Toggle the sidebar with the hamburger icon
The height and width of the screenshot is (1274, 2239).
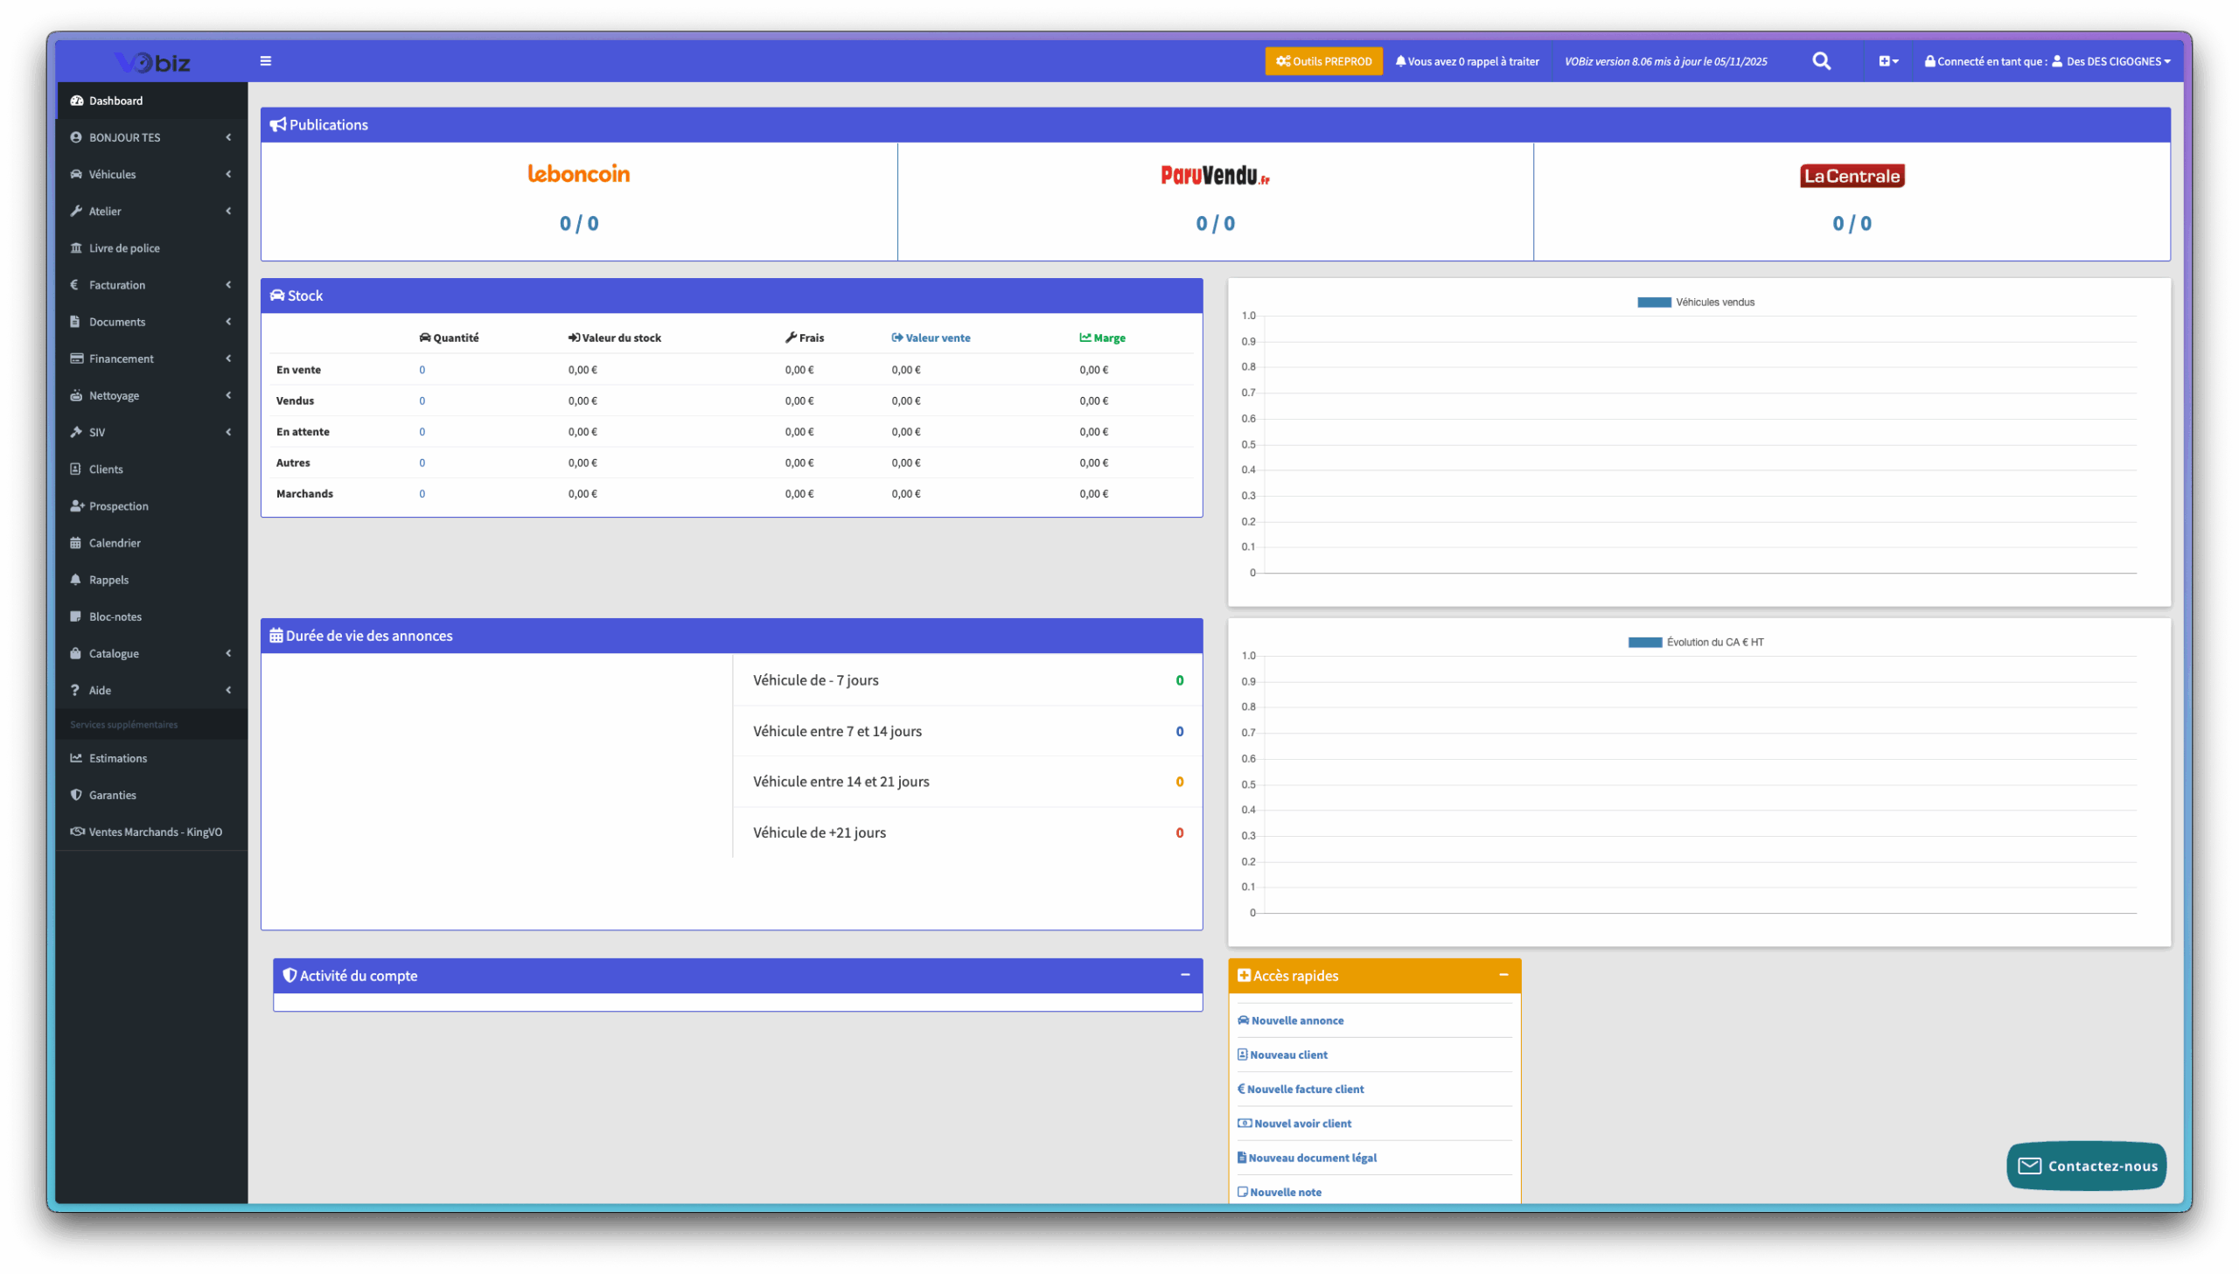click(x=265, y=61)
